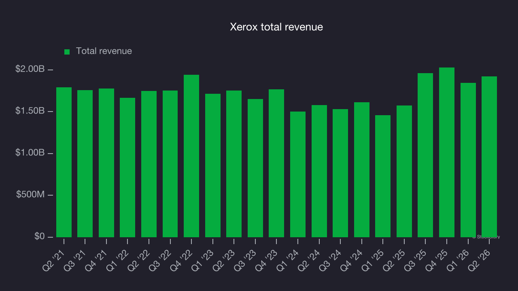Select the Q3 '24 revenue bar
Viewport: 518px width, 291px height.
click(340, 173)
